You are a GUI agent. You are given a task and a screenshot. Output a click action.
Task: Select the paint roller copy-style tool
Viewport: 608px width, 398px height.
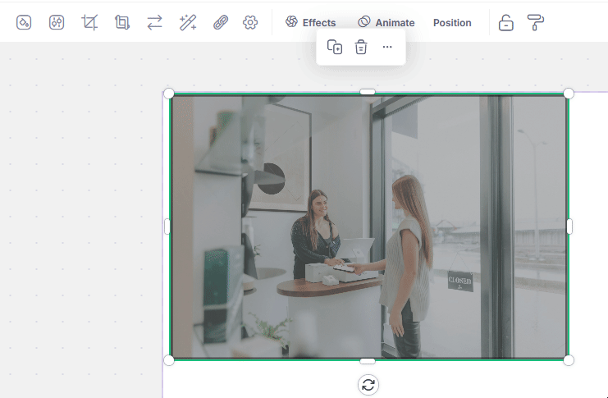(536, 22)
